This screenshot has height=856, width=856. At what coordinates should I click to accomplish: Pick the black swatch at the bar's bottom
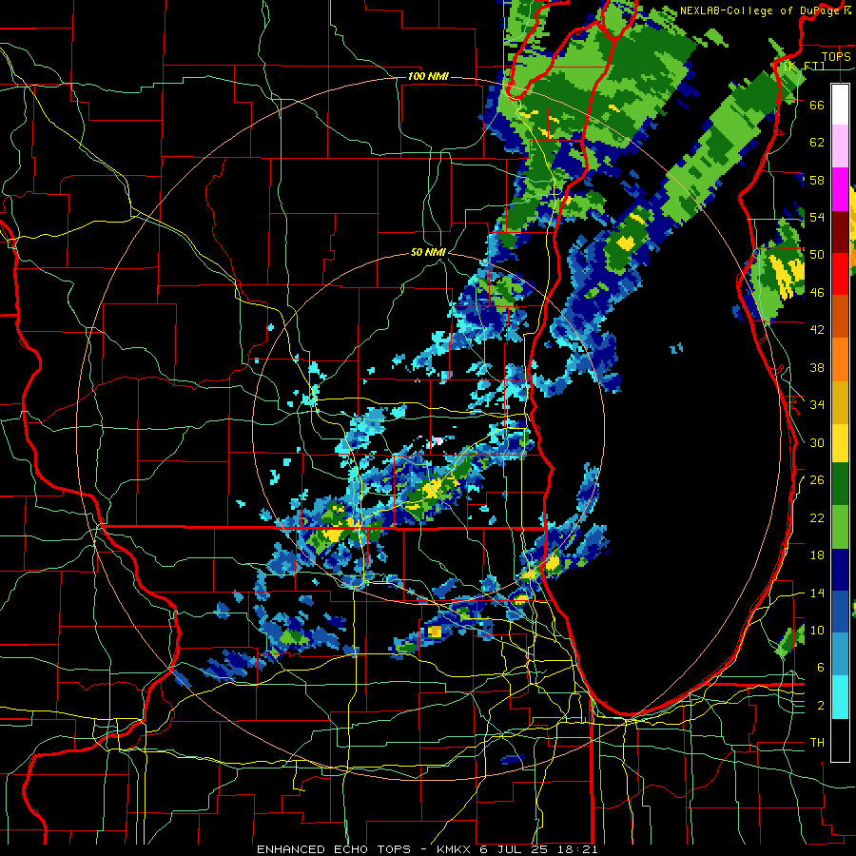pyautogui.click(x=840, y=740)
